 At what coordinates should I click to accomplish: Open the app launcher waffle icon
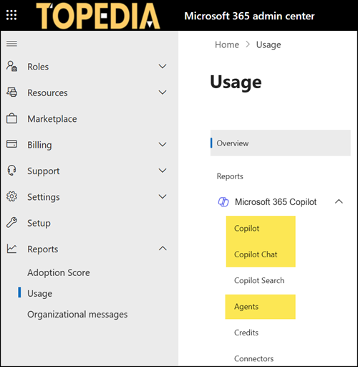coord(11,15)
